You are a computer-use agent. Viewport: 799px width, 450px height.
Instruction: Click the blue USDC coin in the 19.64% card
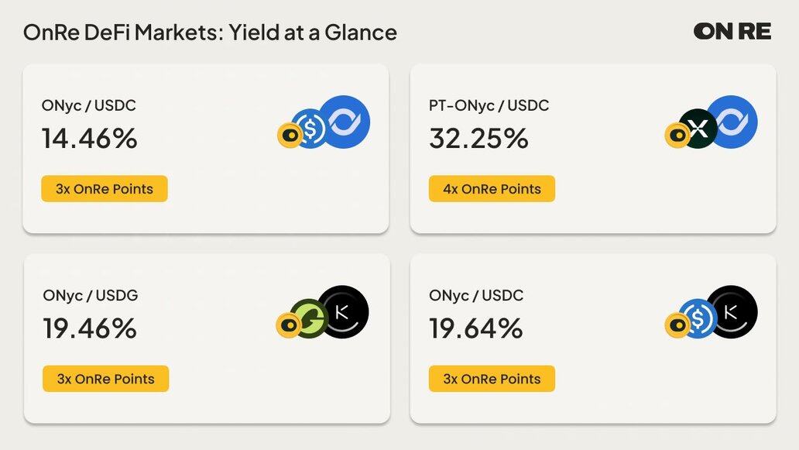(698, 318)
